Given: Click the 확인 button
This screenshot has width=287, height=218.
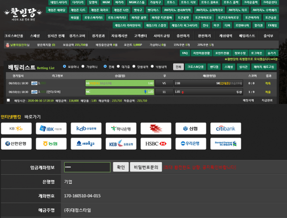Looking at the screenshot, I should point(121,167).
